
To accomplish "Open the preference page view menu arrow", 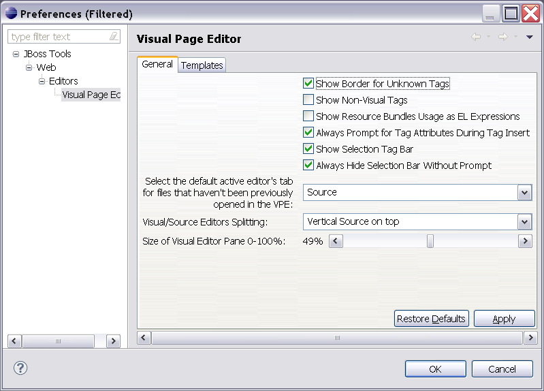I will pyautogui.click(x=530, y=37).
